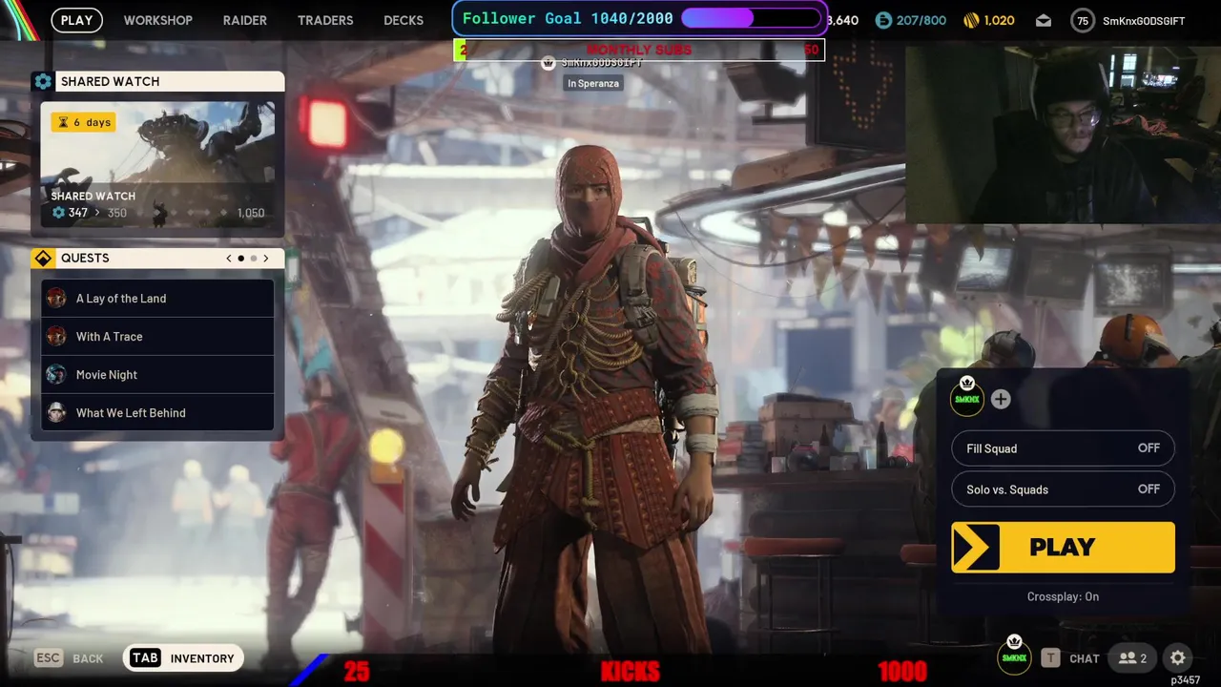The height and width of the screenshot is (687, 1221).
Task: Click the Shared Watch gear icon
Action: 43,81
